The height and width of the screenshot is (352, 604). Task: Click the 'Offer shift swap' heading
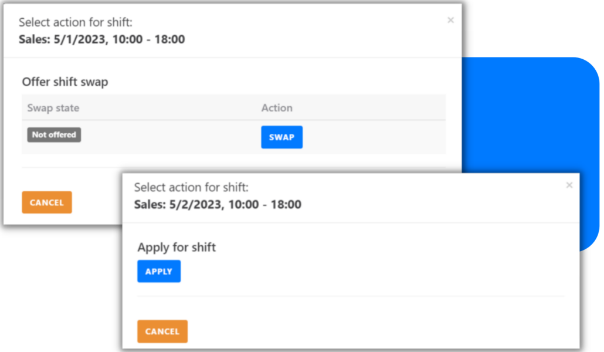[x=65, y=82]
